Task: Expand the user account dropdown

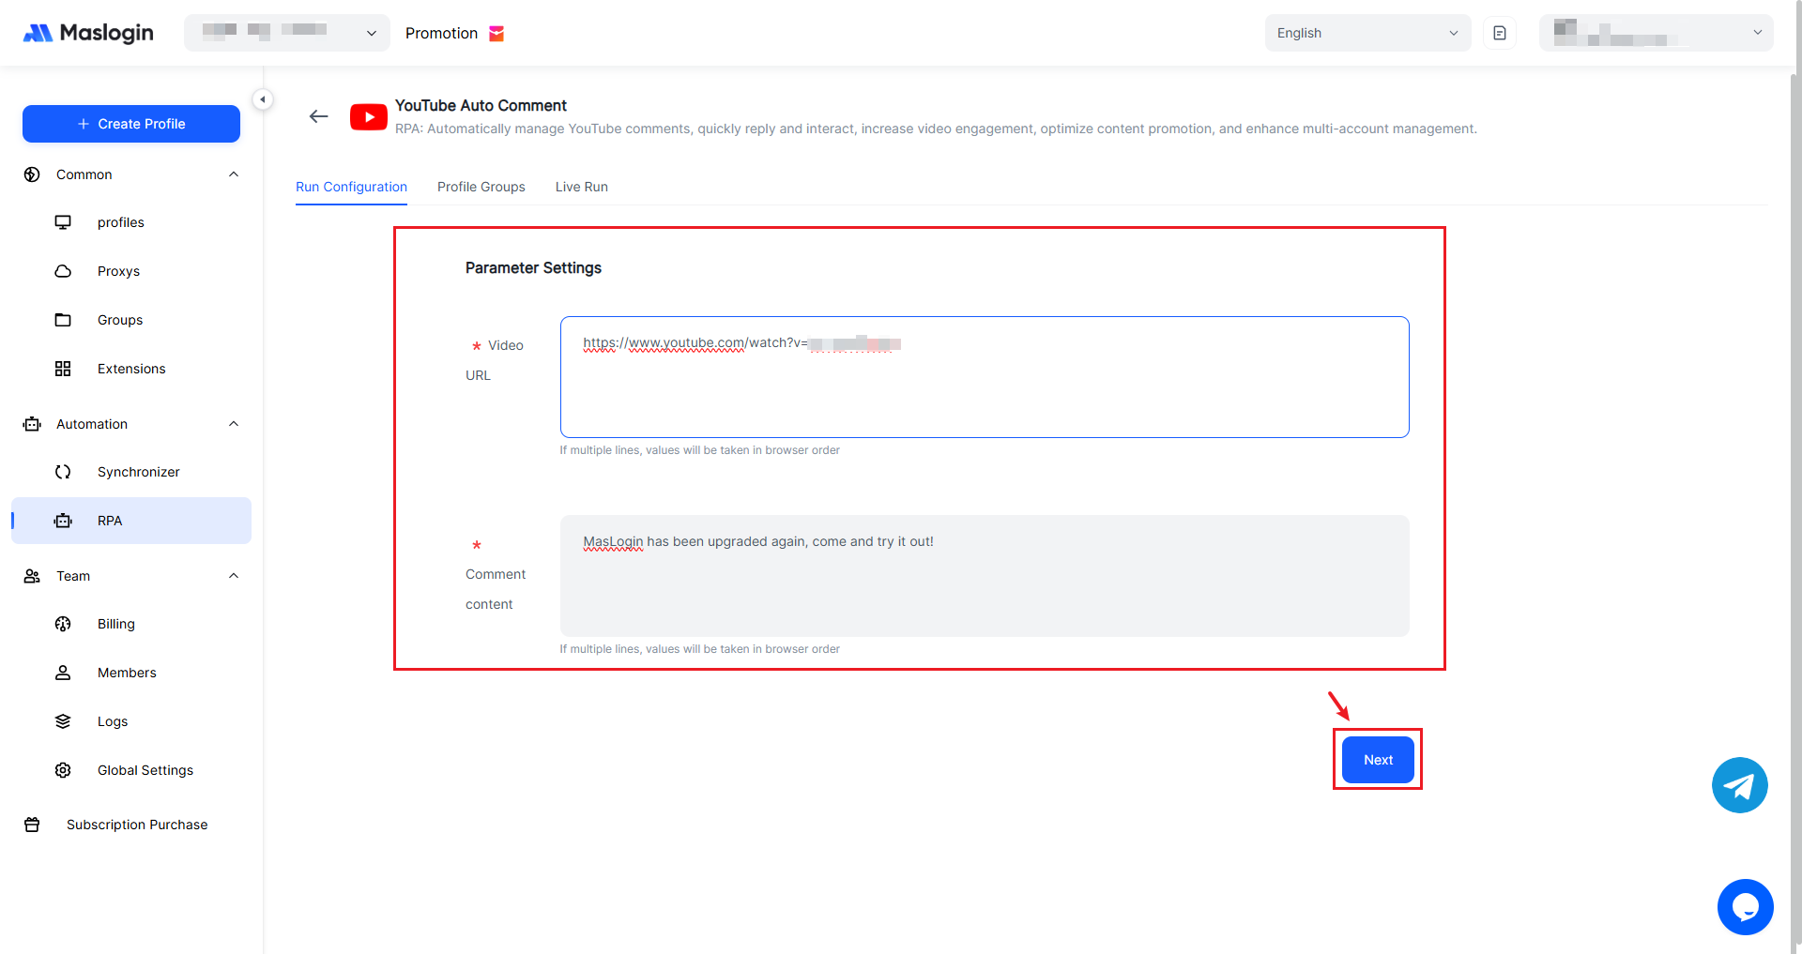Action: click(1656, 33)
